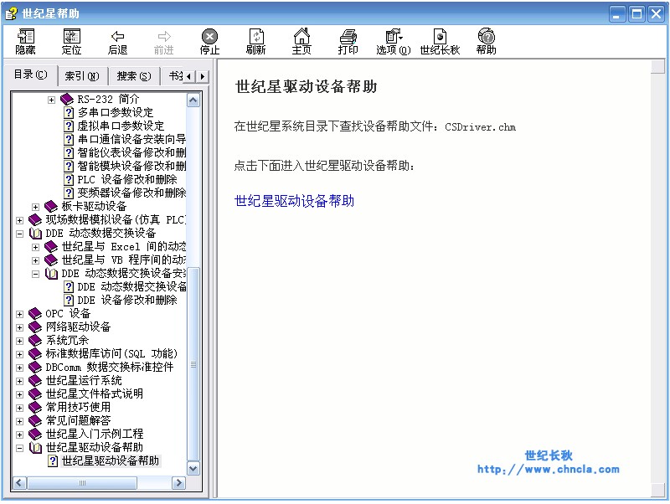
Task: Select topic 串口通信设备安装向导
Action: pos(131,139)
